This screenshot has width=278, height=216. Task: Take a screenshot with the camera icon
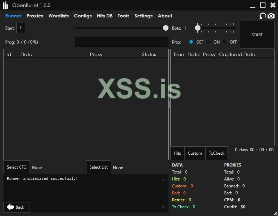pos(271,16)
